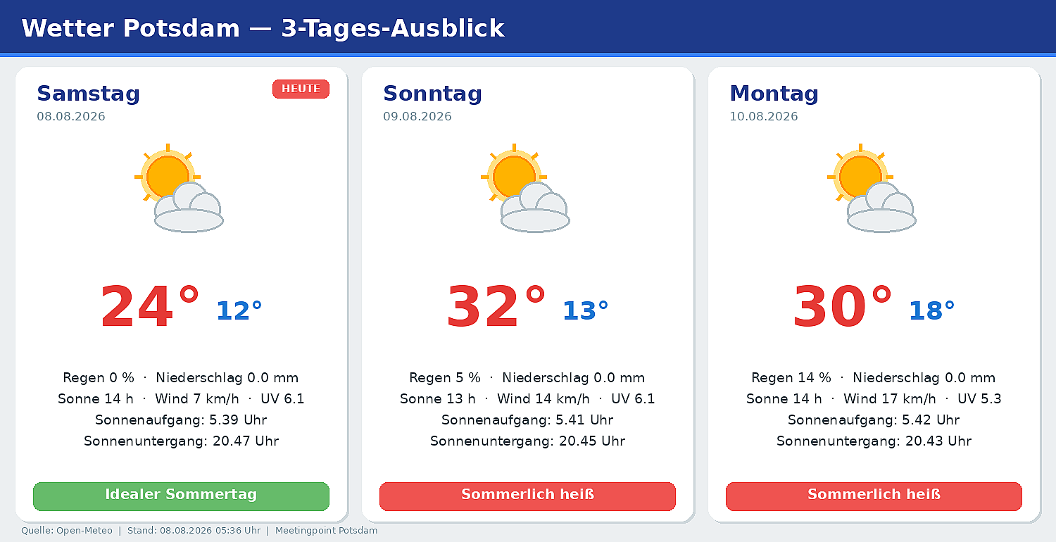This screenshot has width=1056, height=542.
Task: Click the Sonntag card heading
Action: (x=432, y=93)
